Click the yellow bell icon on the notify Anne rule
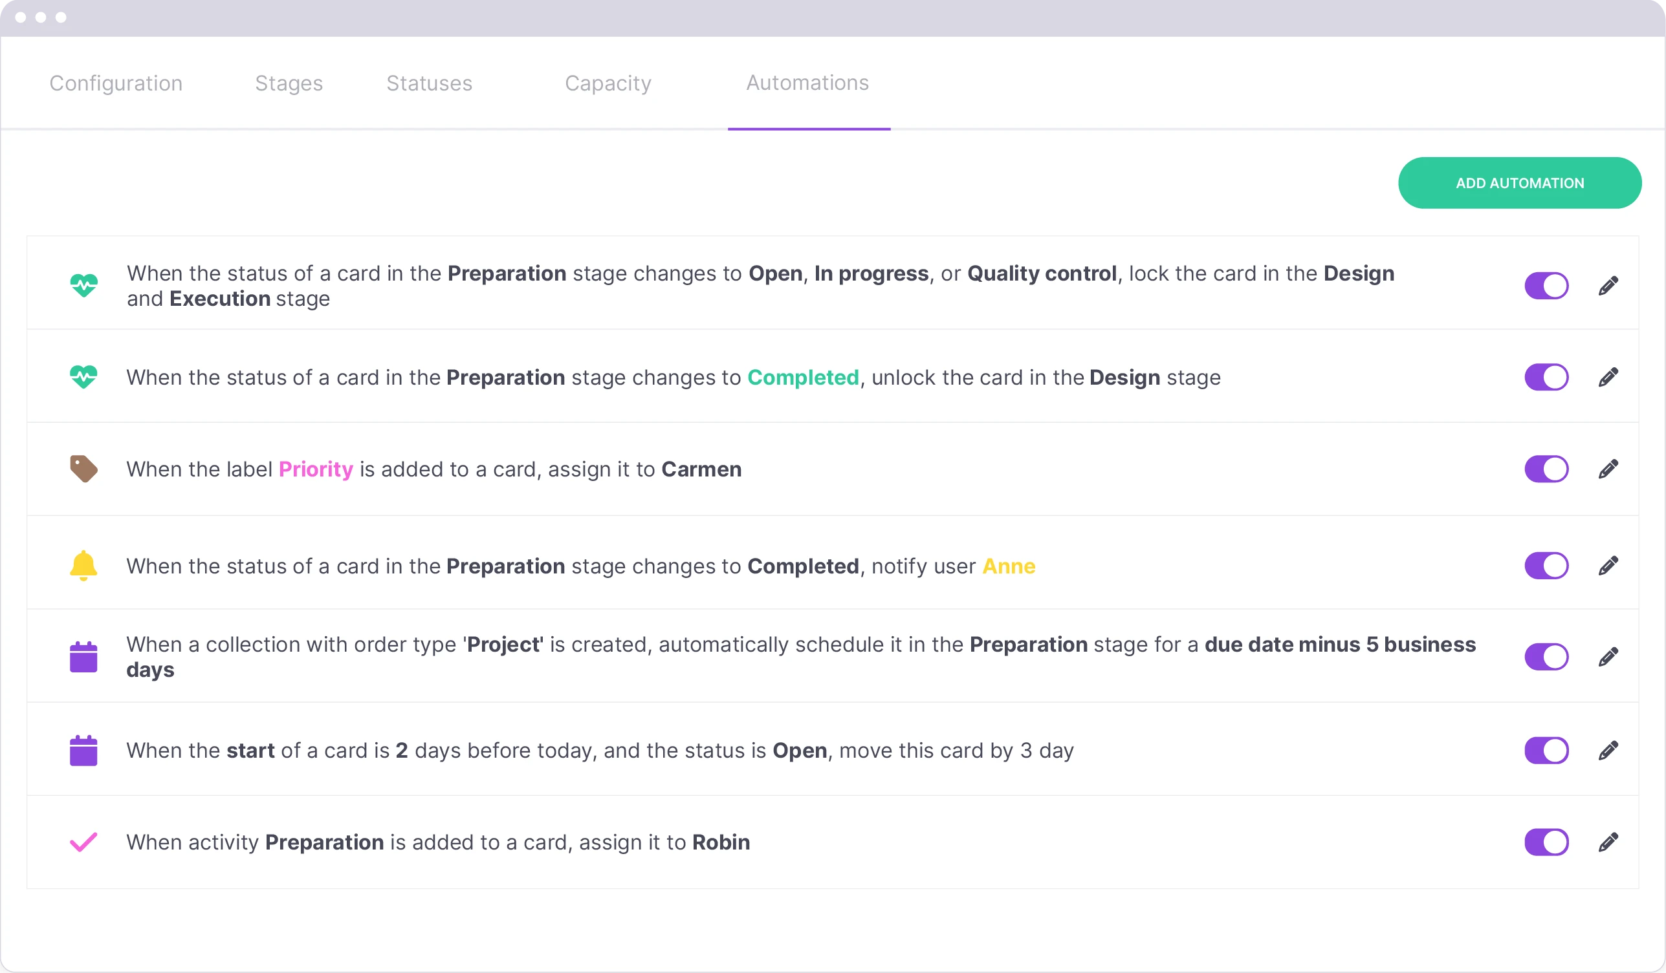 point(83,565)
